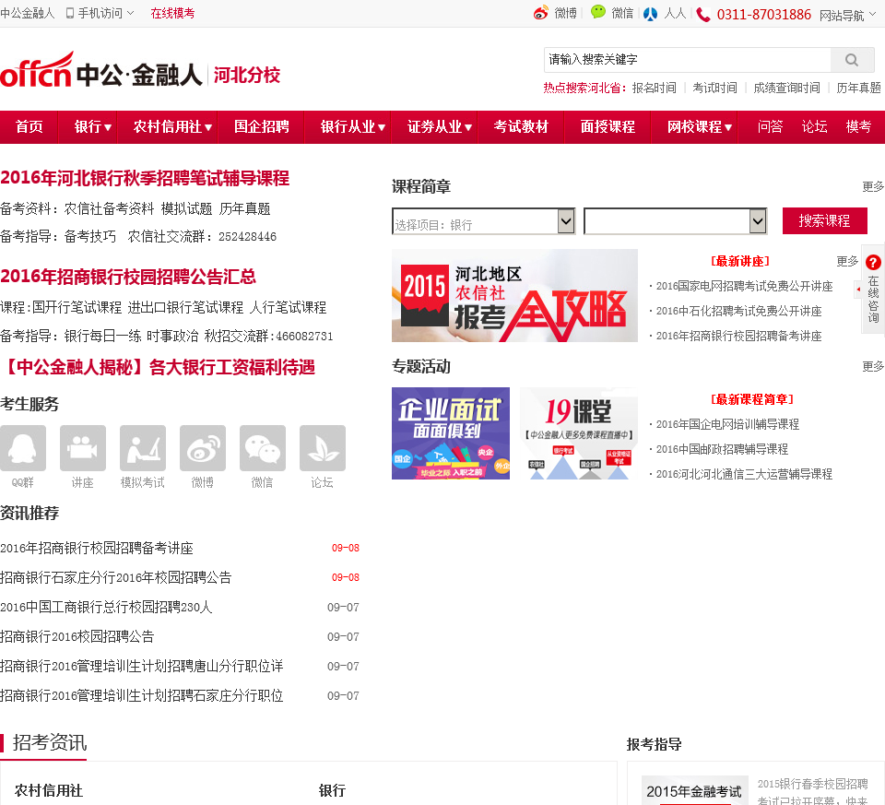Open 论坛 nav item in red bar
The width and height of the screenshot is (885, 805).
click(814, 126)
